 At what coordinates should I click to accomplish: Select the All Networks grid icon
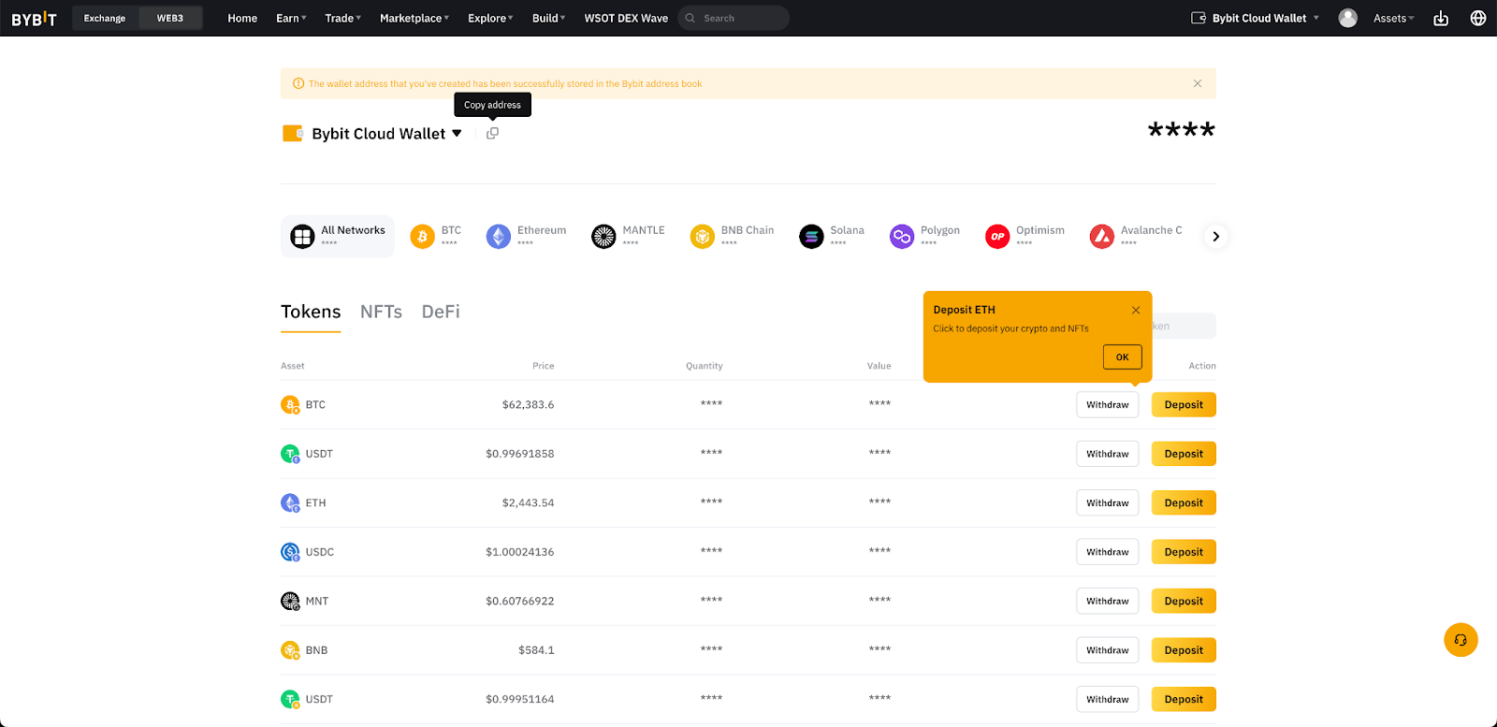pyautogui.click(x=302, y=237)
